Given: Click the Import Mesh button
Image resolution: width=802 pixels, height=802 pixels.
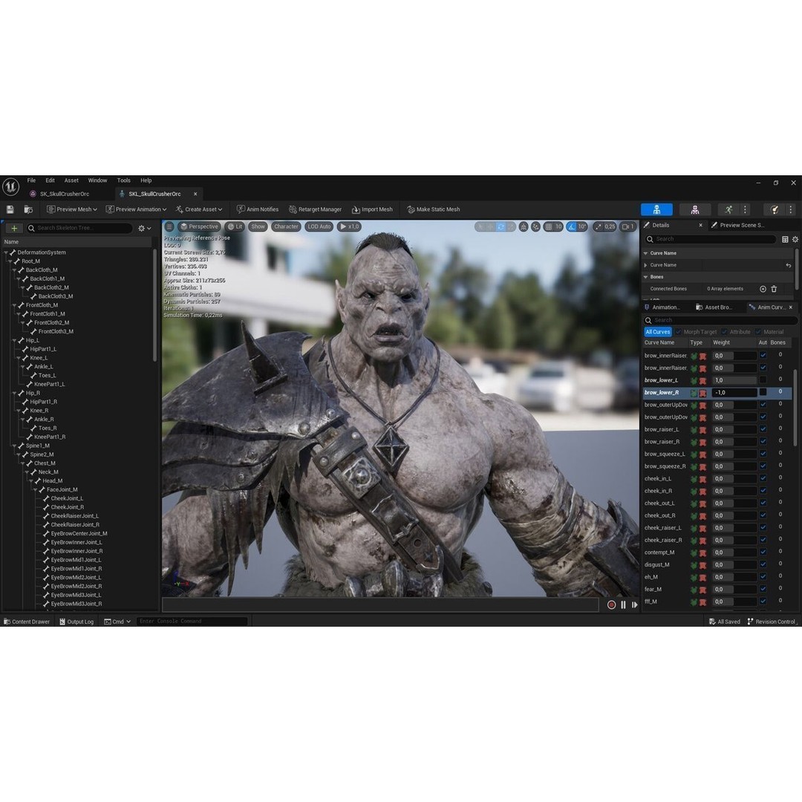Looking at the screenshot, I should point(372,209).
